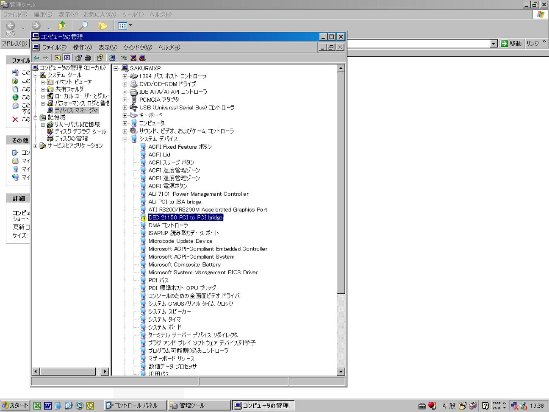
Task: Click the disconnected network tray icon
Action: 514,406
